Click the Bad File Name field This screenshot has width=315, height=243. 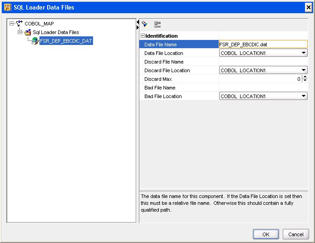pos(263,88)
